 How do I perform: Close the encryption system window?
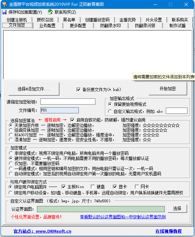(186, 4)
